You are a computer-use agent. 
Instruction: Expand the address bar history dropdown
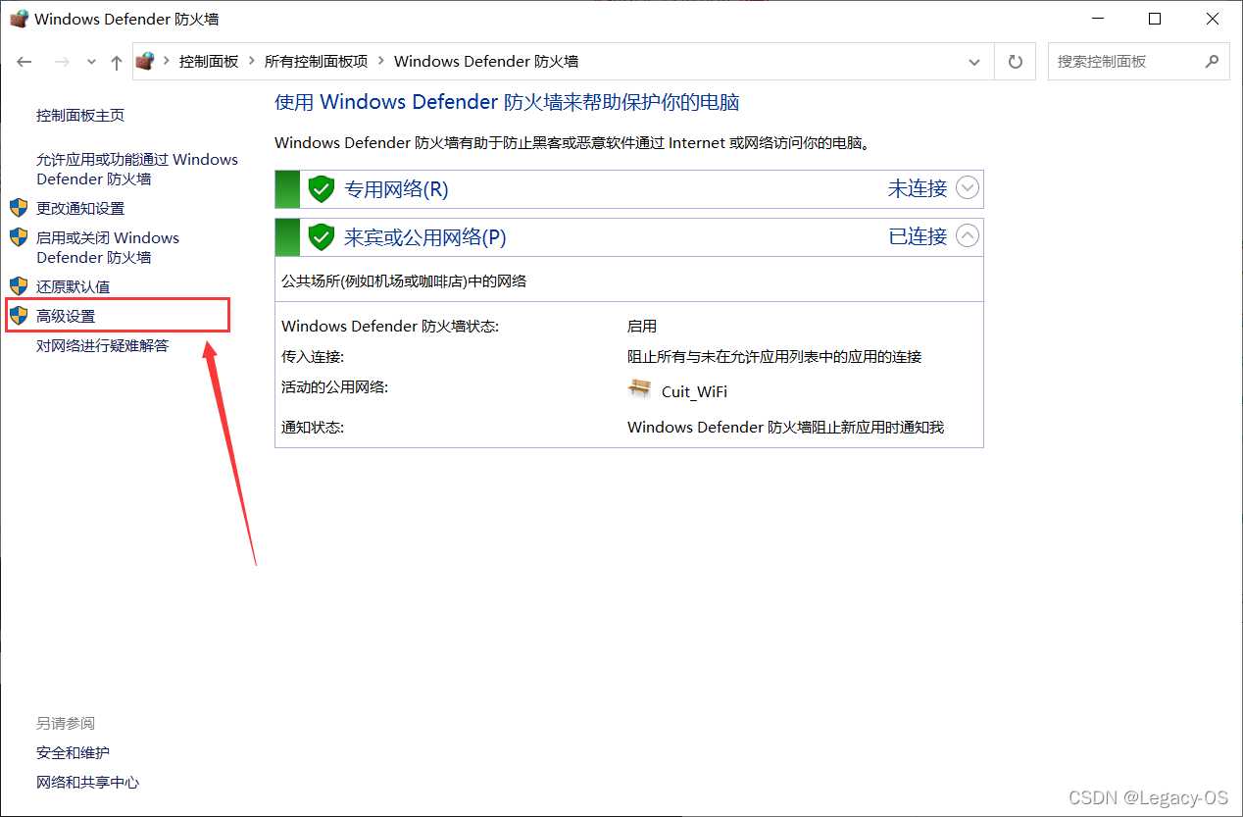tap(974, 62)
